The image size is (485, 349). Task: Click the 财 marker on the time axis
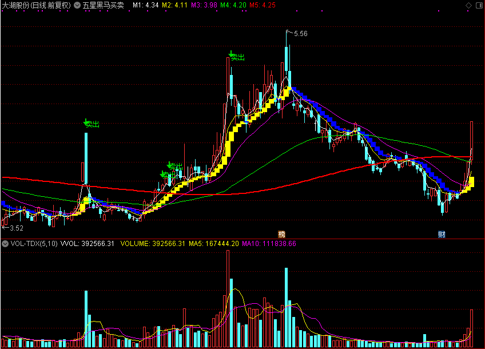pos(442,234)
